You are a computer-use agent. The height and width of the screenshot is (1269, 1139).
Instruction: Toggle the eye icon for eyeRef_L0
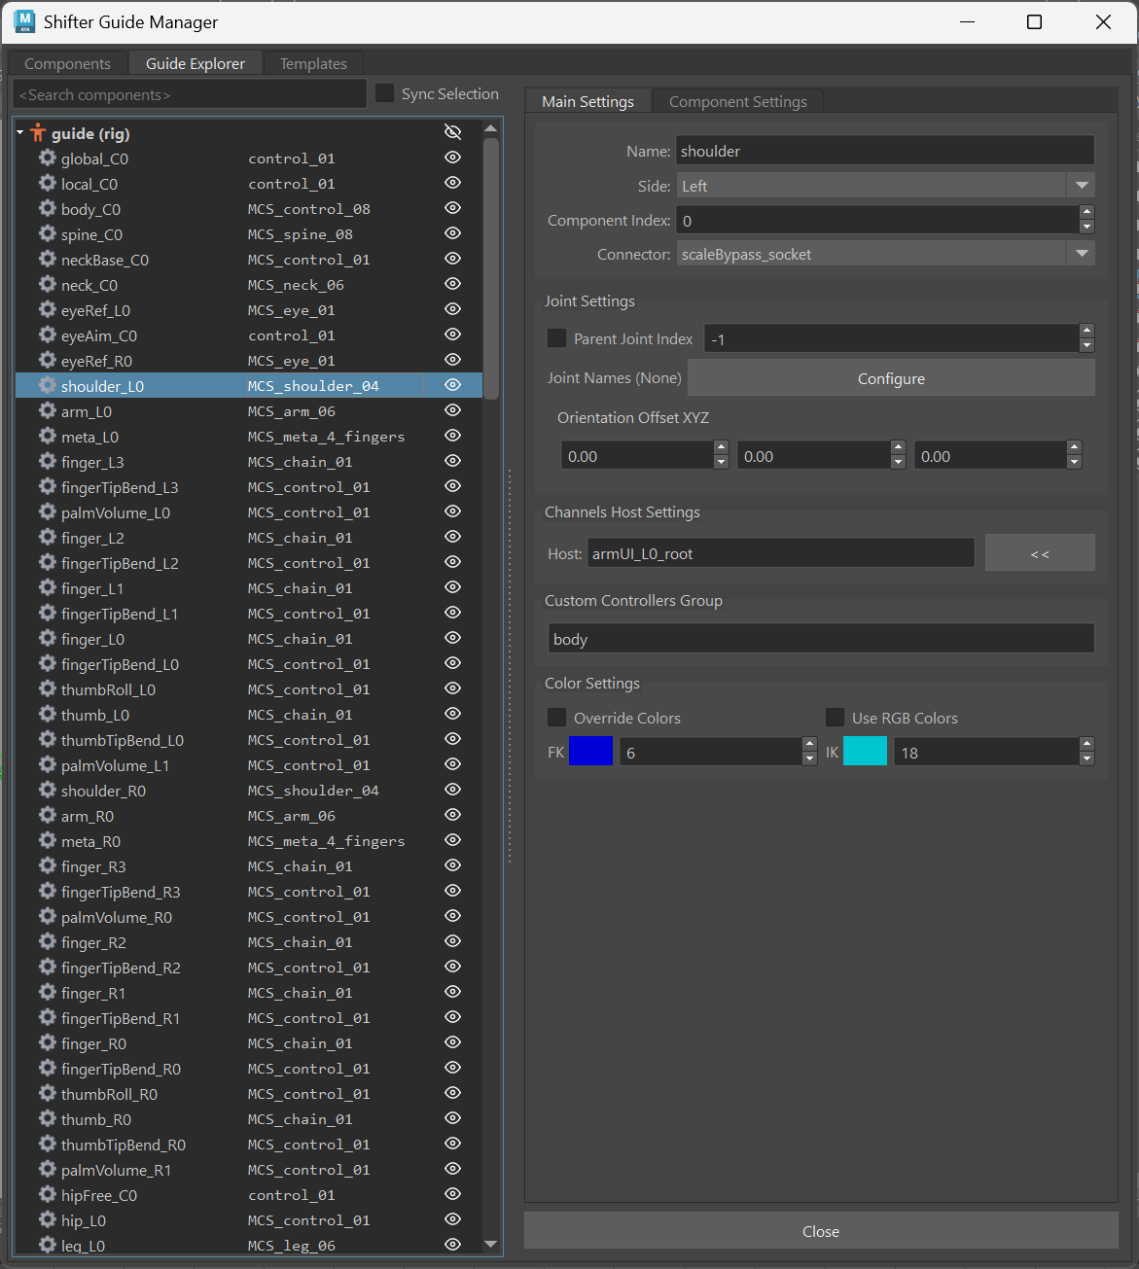(x=452, y=309)
